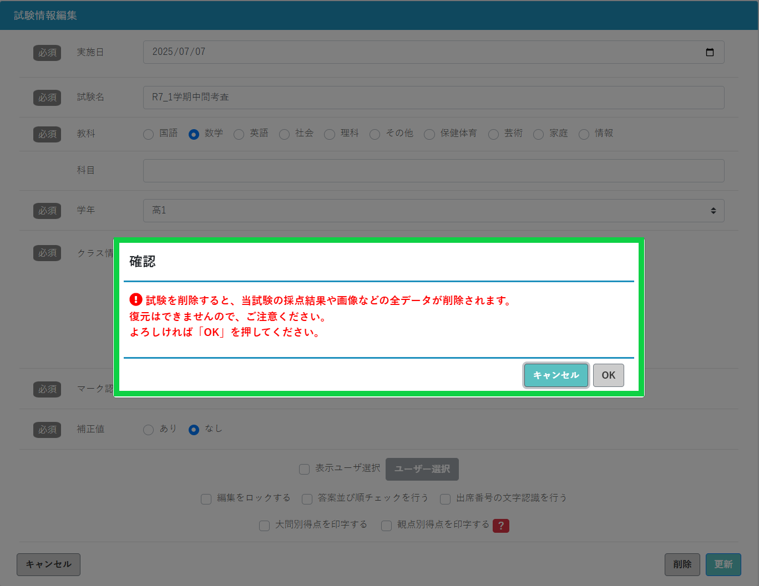Click the 補正値 field label

(90, 429)
